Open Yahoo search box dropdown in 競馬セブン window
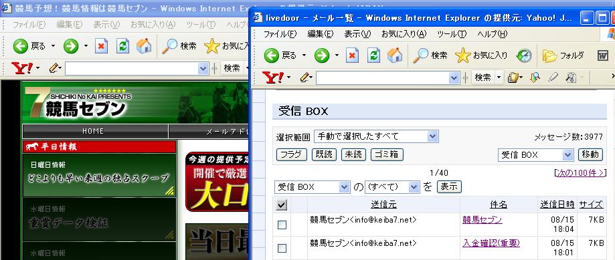 click(x=203, y=69)
